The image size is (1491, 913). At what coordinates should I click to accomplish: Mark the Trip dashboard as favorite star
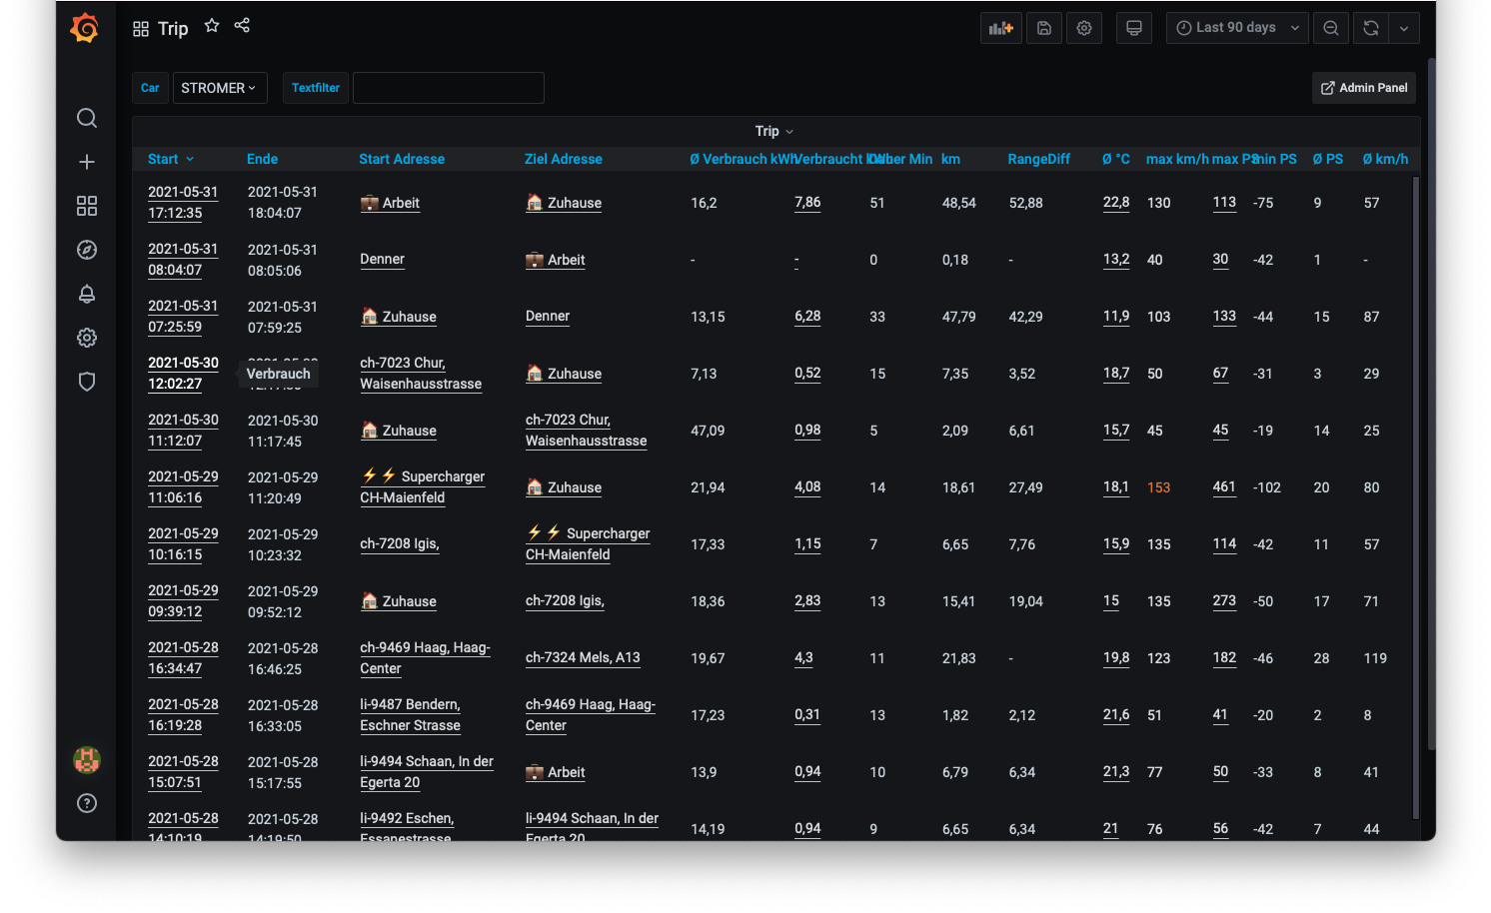click(x=212, y=26)
